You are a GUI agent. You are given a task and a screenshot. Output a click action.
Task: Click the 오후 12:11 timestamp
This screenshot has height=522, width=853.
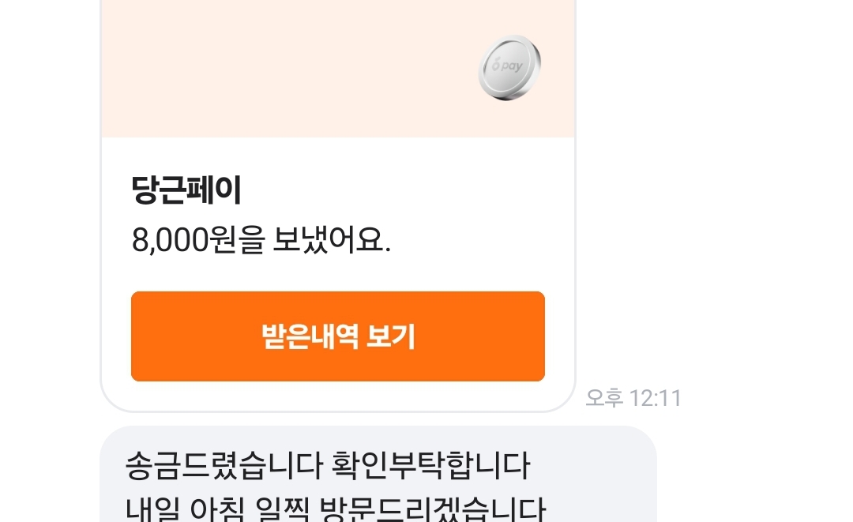pos(633,398)
